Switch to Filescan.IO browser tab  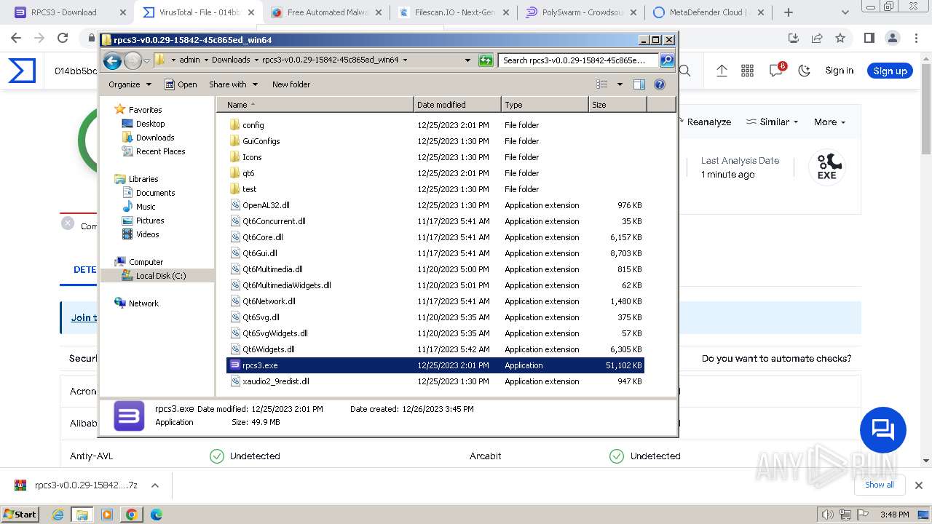(x=454, y=12)
